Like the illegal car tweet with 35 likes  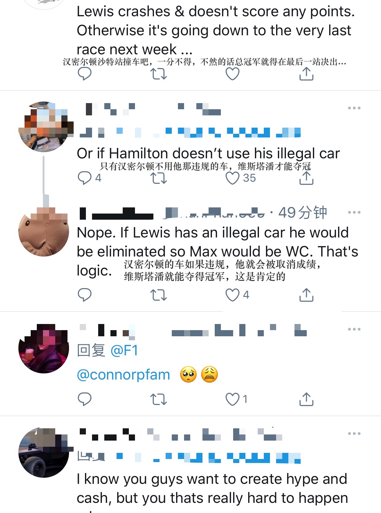coord(241,178)
